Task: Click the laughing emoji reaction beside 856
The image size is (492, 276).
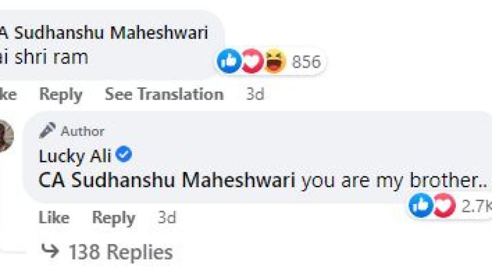Action: click(x=275, y=61)
